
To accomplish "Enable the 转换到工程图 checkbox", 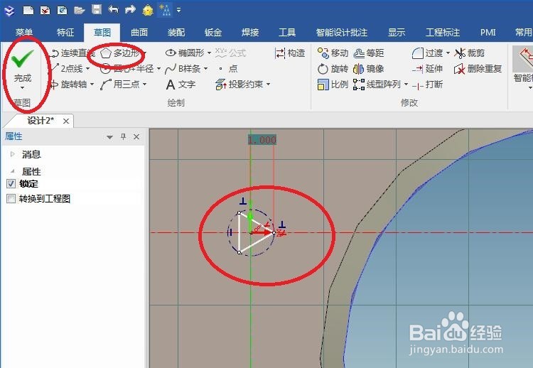I will (11, 198).
